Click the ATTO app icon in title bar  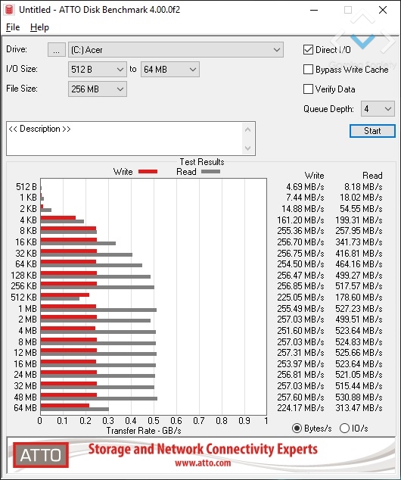pyautogui.click(x=9, y=10)
